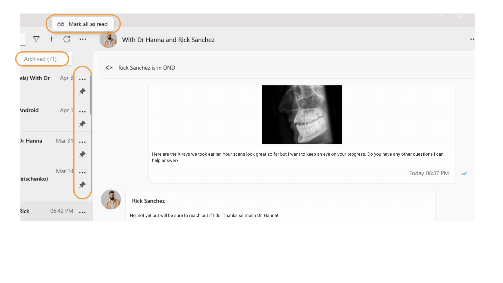Viewport: 503px width, 283px height.
Task: Open options for the Apr 1 Android conversation
Action: coord(82,112)
